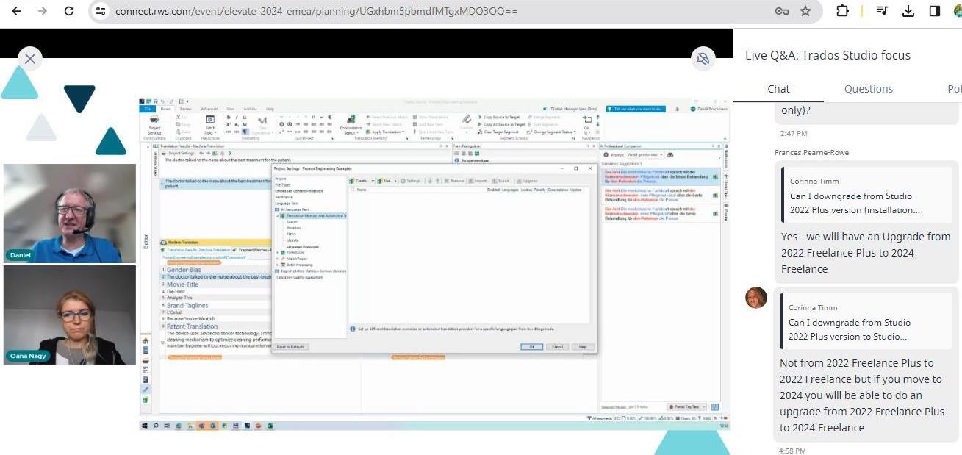Screen dimensions: 962x455
Task: Open the quoted message about 2022 Plus version to Studio...
Action: pyautogui.click(x=867, y=322)
